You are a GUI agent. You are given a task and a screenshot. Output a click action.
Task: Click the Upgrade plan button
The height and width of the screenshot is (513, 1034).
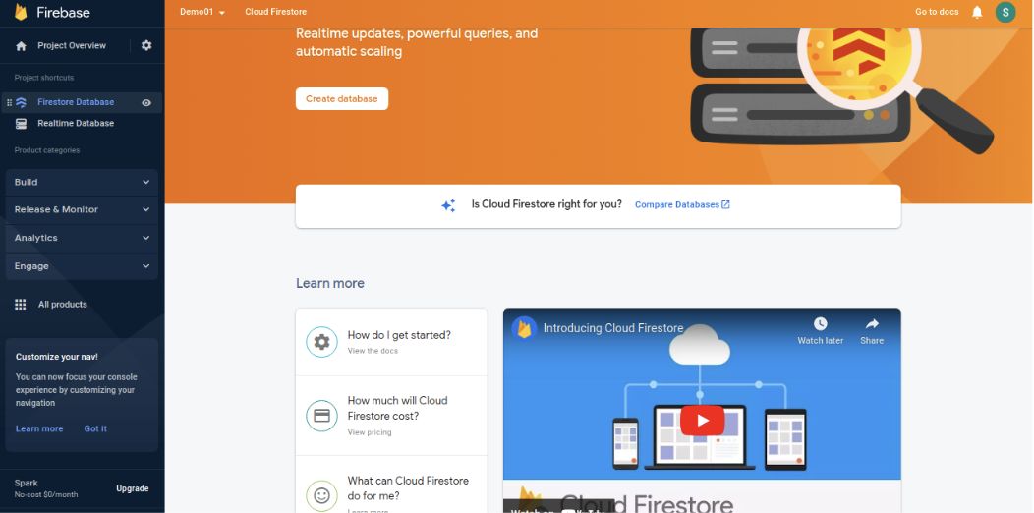click(x=133, y=488)
